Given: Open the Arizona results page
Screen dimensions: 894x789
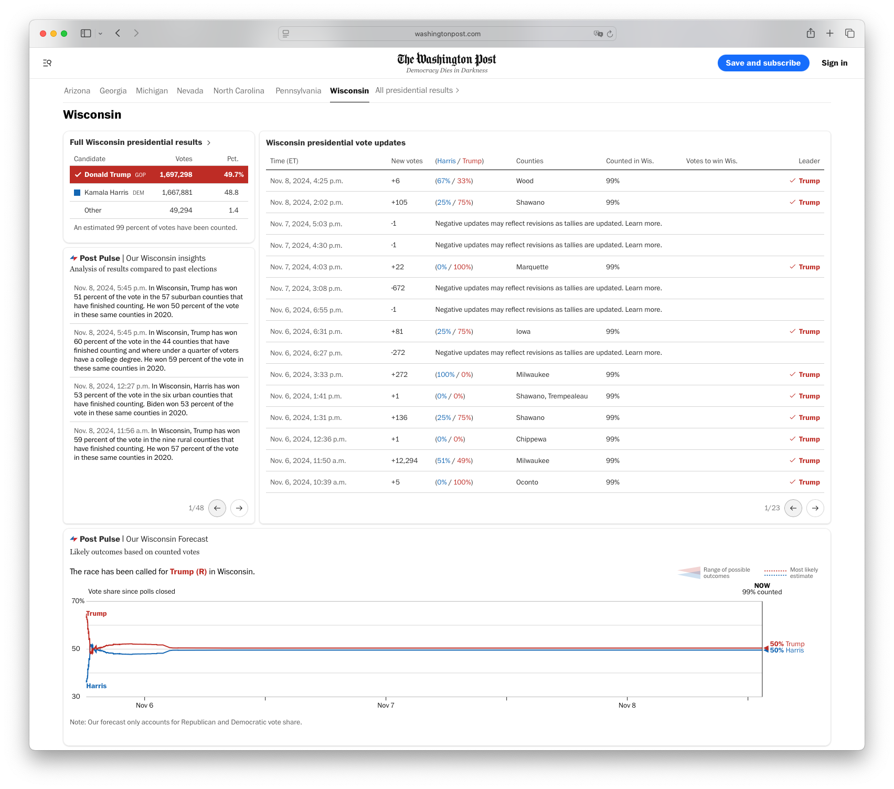Looking at the screenshot, I should pyautogui.click(x=77, y=90).
